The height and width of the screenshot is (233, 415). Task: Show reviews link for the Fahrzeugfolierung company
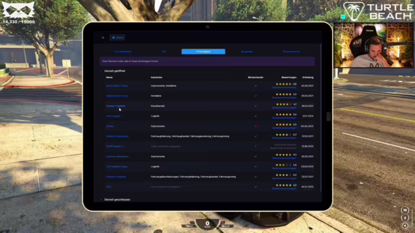(x=284, y=138)
